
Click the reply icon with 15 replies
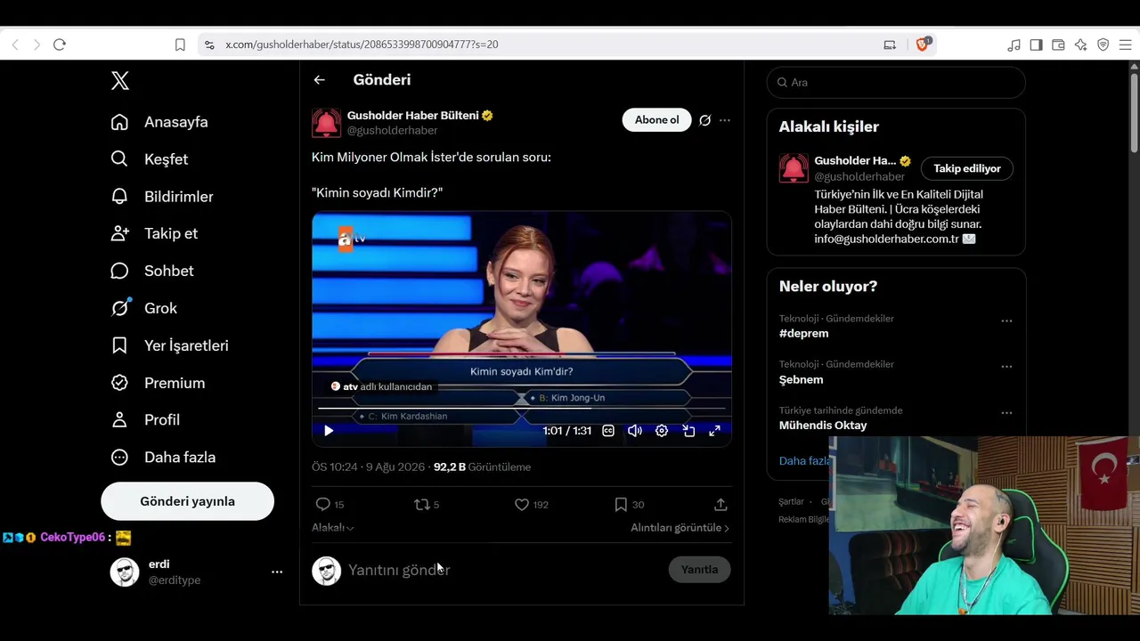pos(330,505)
